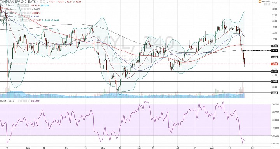This screenshot has width=280, height=149.
Task: Hide the moving average showing 47.5497
Action: 19,17
